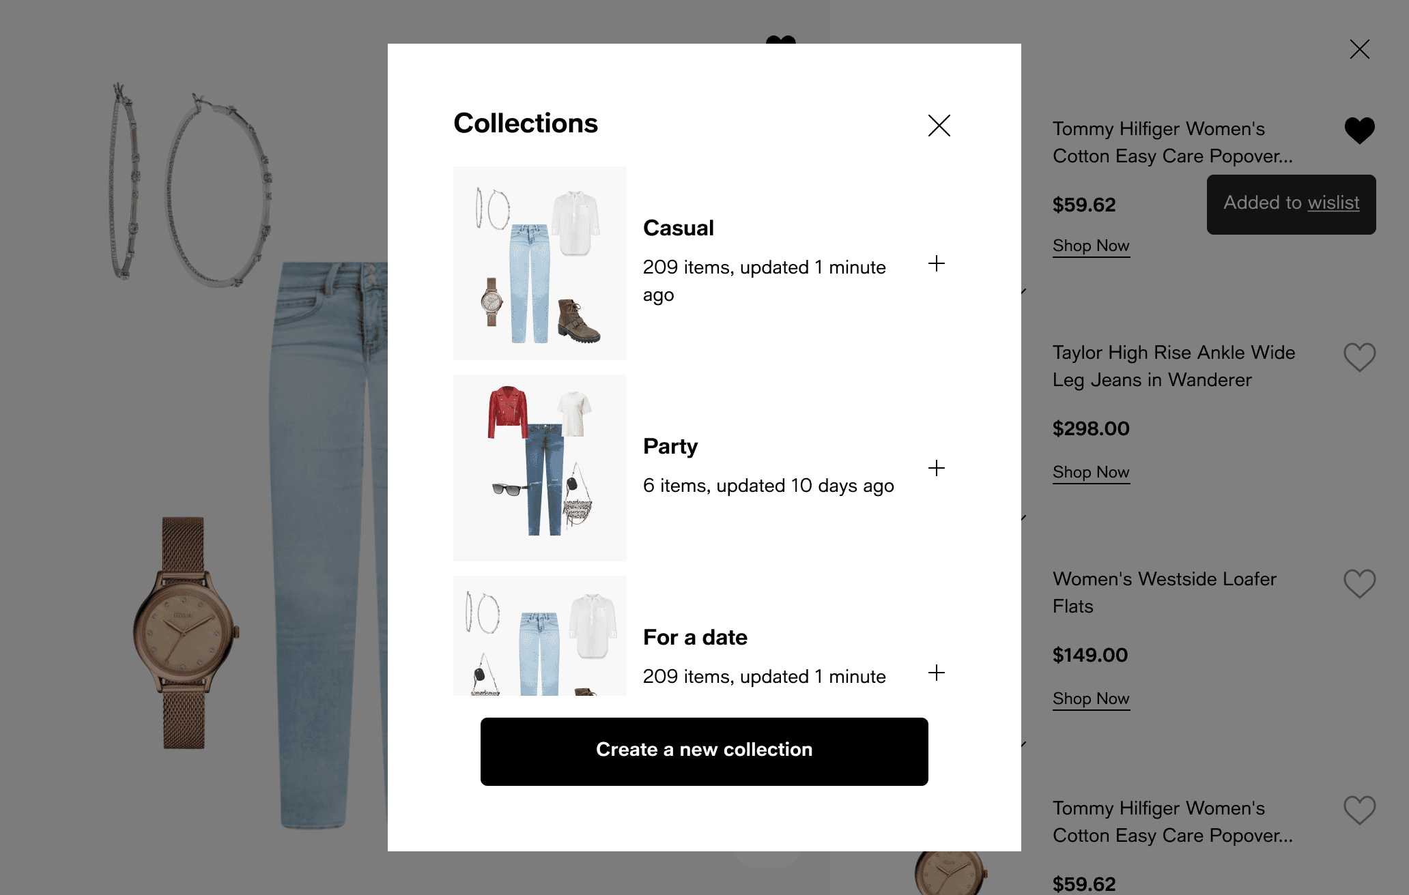Open the wishlist link in notification
Image resolution: width=1409 pixels, height=895 pixels.
click(x=1333, y=203)
